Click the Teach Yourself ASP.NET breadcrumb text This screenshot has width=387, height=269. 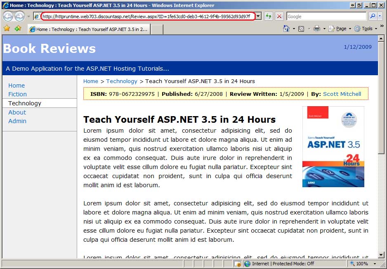point(200,81)
